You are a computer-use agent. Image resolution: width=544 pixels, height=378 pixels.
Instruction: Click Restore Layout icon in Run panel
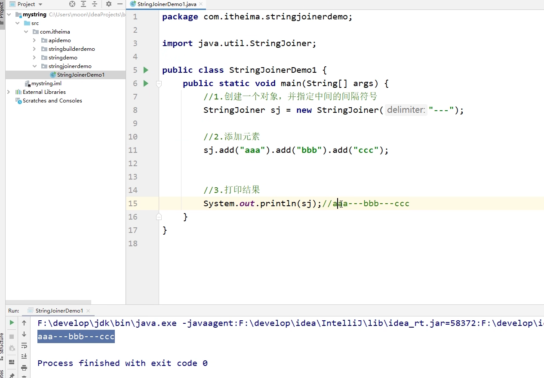click(12, 362)
